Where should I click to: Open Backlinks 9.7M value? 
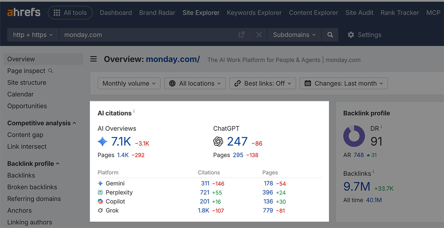(357, 186)
